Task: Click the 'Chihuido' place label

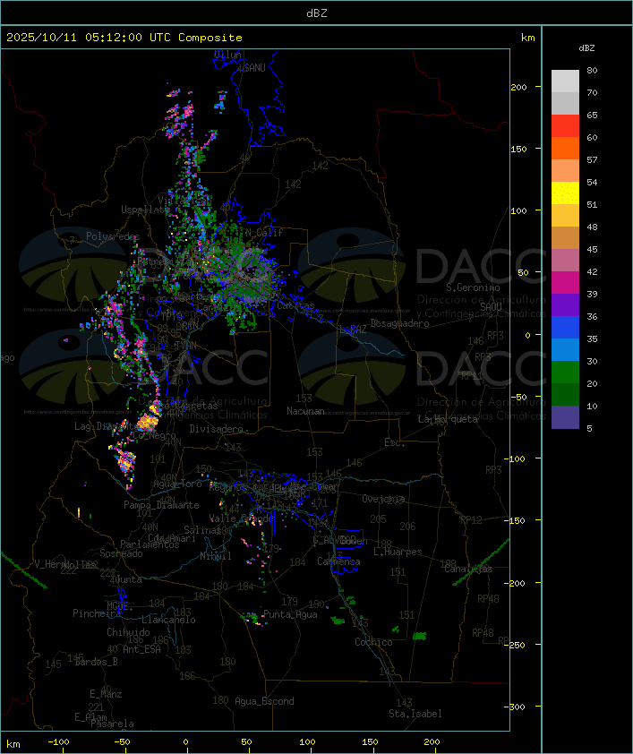Action: (128, 632)
